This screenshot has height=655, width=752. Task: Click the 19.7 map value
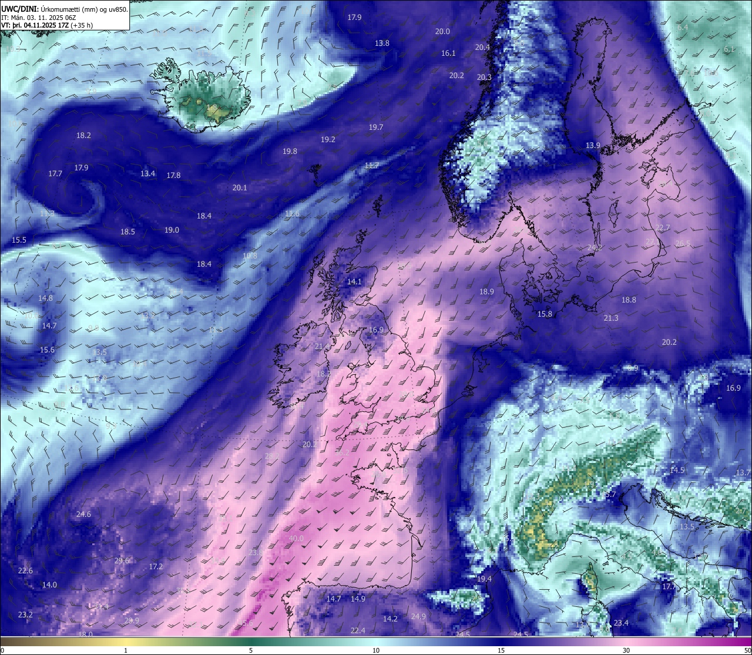coord(376,127)
